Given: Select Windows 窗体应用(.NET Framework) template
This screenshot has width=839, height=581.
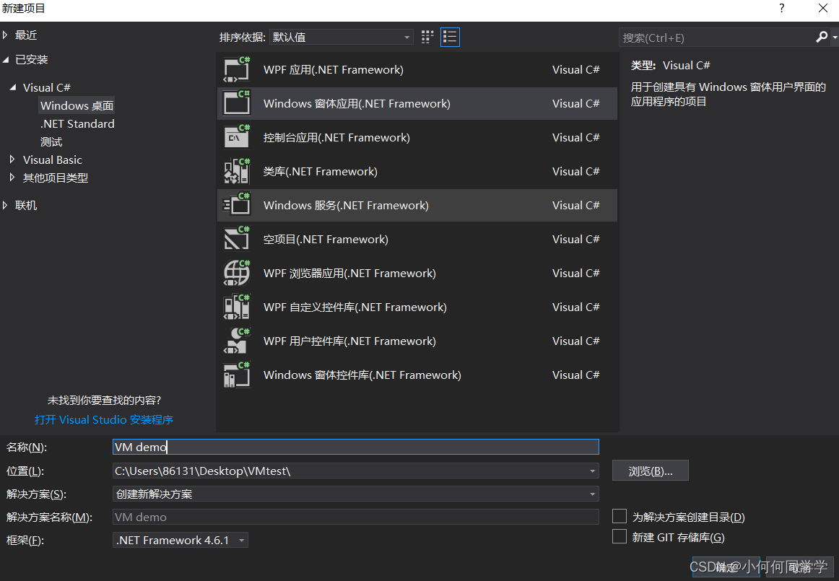Looking at the screenshot, I should 417,103.
